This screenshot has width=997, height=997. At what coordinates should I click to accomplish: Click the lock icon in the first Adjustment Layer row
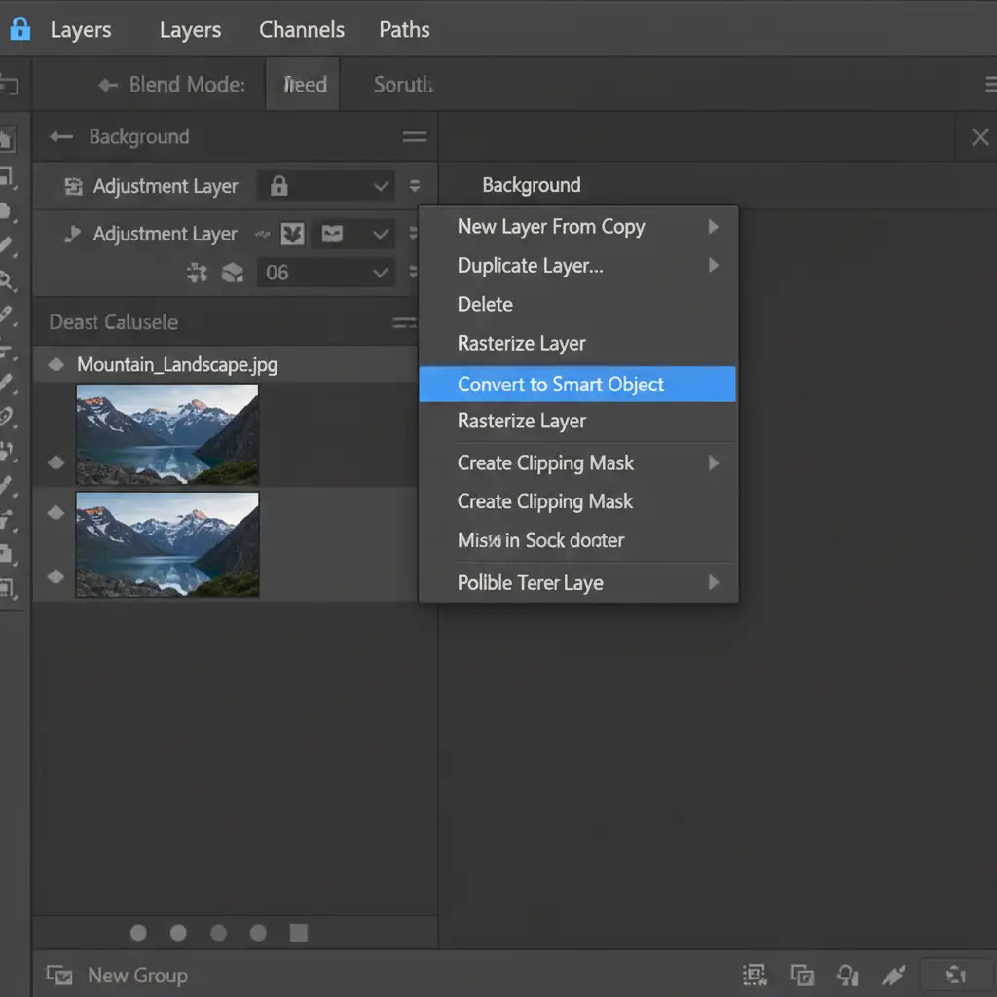278,186
